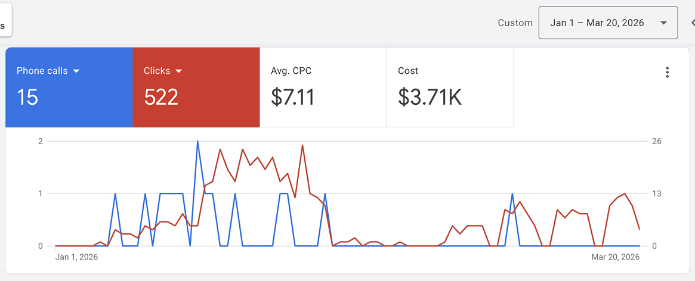
Task: Select the Clicks metric label
Action: [x=157, y=71]
